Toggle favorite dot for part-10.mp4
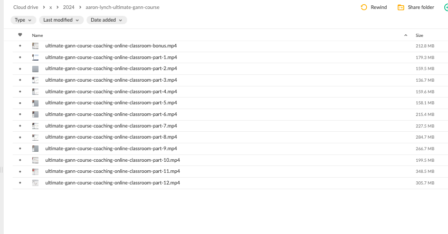The image size is (448, 234). (x=20, y=160)
